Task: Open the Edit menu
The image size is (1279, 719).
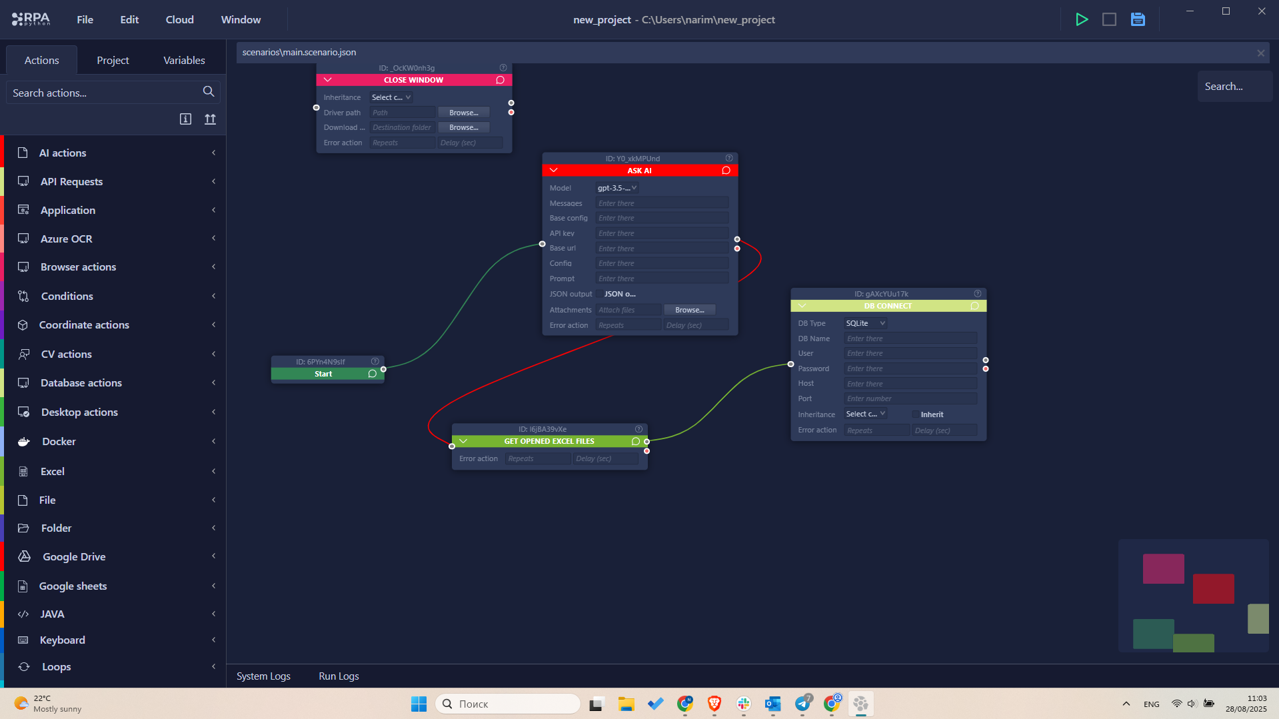Action: [129, 19]
